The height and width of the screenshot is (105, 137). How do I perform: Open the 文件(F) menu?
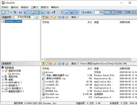point(5,7)
